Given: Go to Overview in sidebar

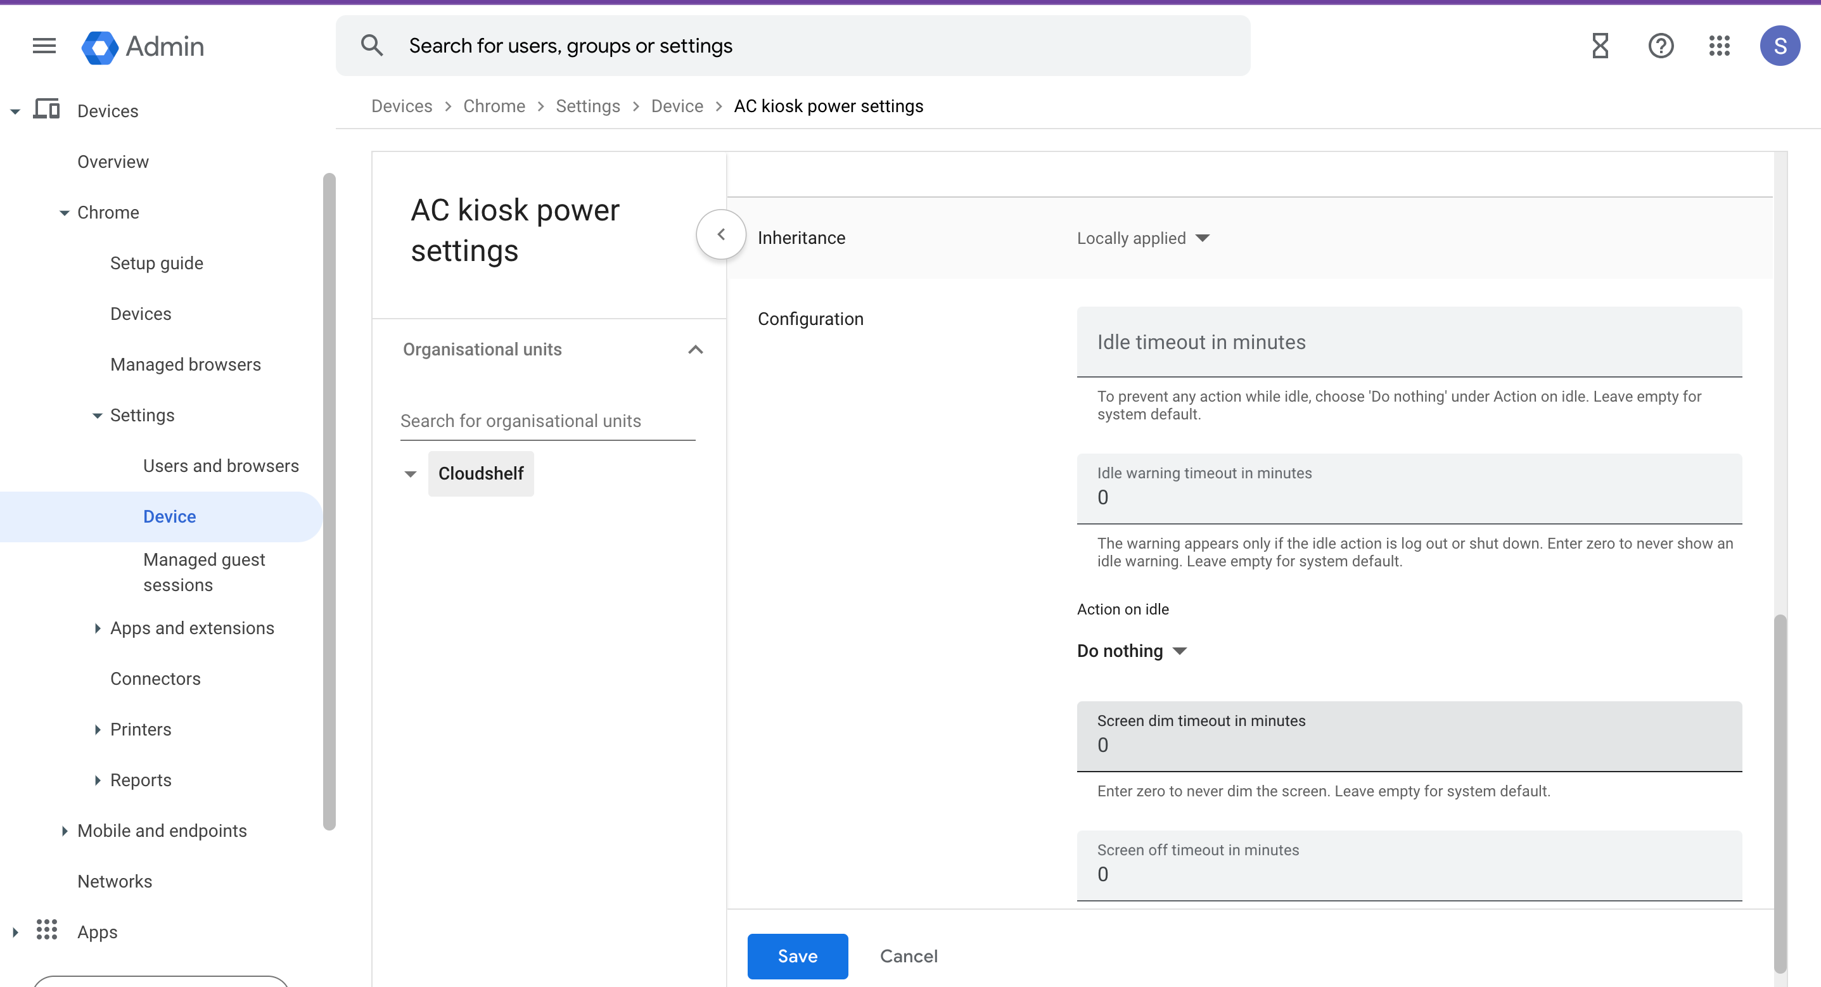Looking at the screenshot, I should click(113, 162).
